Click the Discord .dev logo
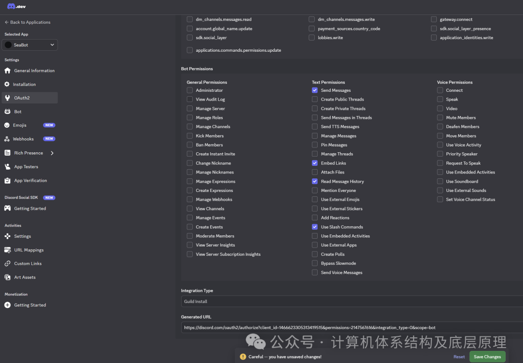The height and width of the screenshot is (363, 523). coord(16,6)
